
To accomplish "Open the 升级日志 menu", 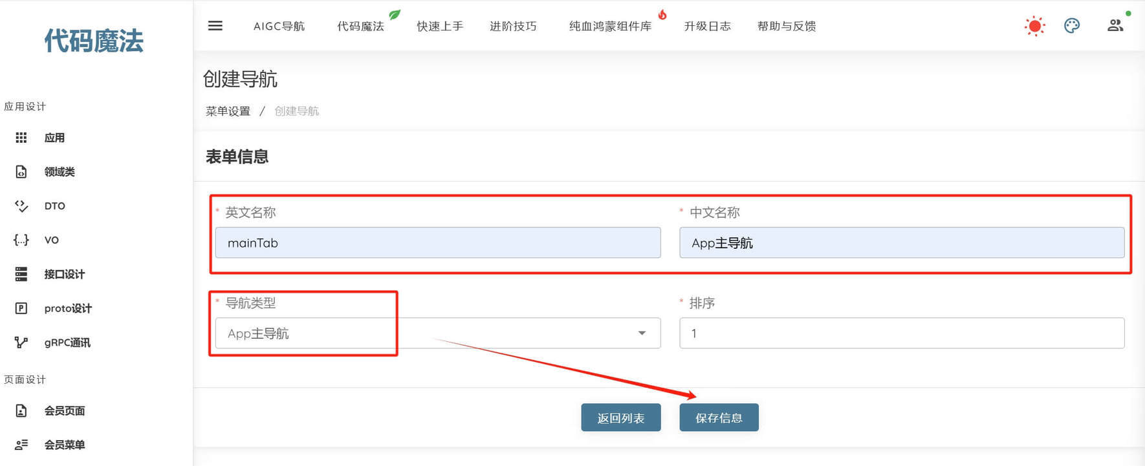I will click(708, 26).
